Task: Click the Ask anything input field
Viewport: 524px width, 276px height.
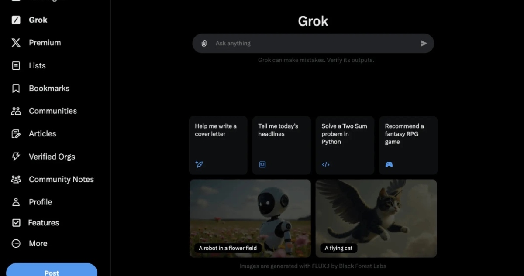Action: coord(314,43)
